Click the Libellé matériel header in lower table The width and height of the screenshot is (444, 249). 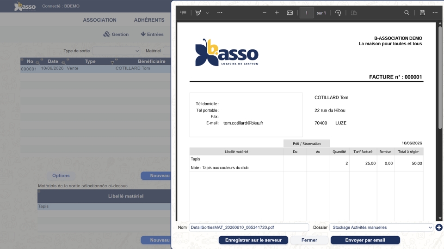(126, 196)
